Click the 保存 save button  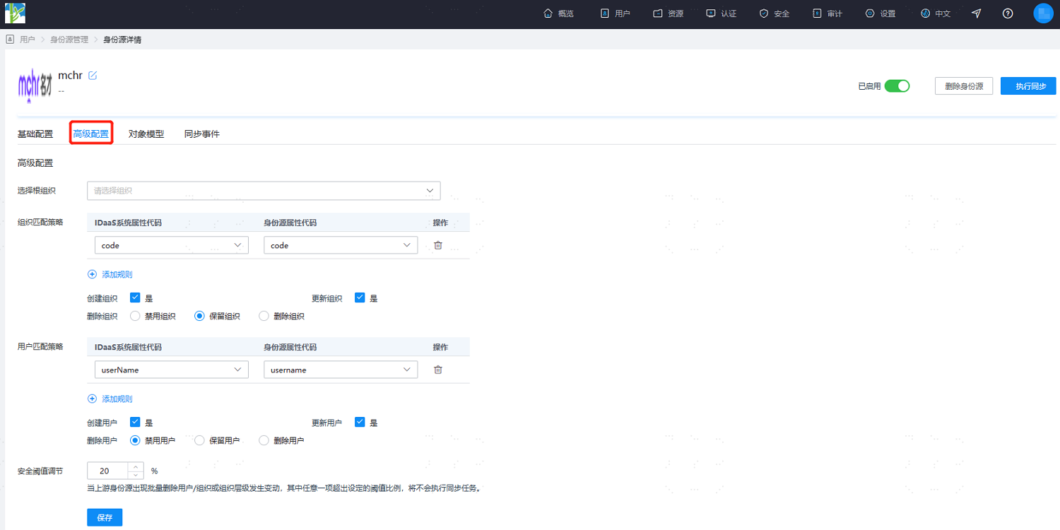coord(105,517)
